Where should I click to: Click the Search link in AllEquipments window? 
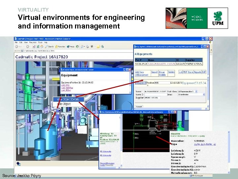154,72
